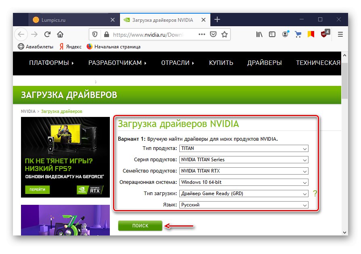Open uBlock Origin extension icon

click(x=325, y=33)
